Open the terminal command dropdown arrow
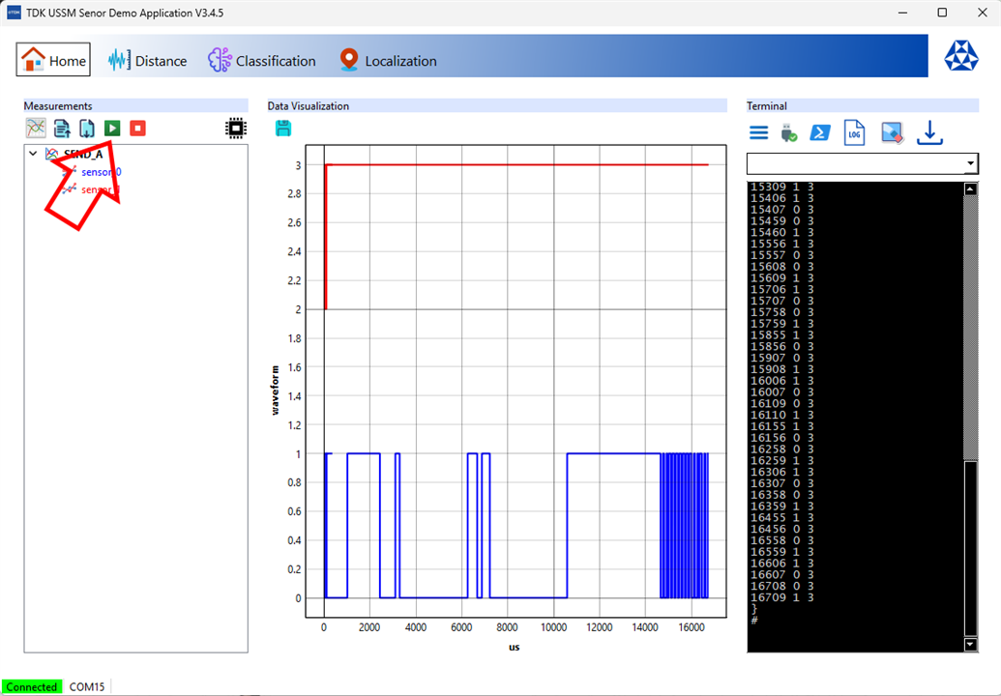This screenshot has width=1001, height=696. (970, 164)
